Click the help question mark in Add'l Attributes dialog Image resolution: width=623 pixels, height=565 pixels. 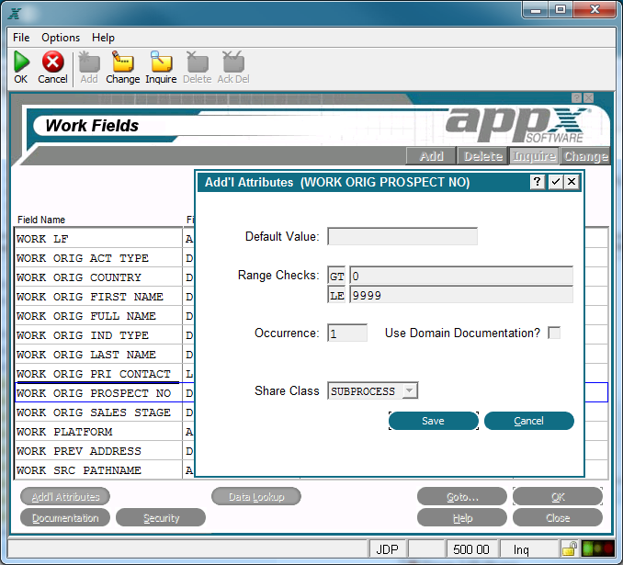point(538,182)
